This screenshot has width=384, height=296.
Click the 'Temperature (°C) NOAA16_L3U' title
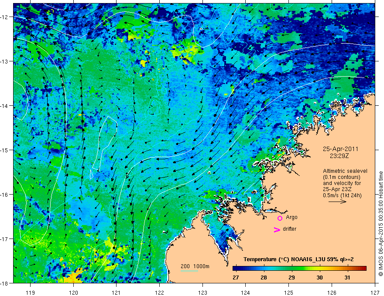284,259
